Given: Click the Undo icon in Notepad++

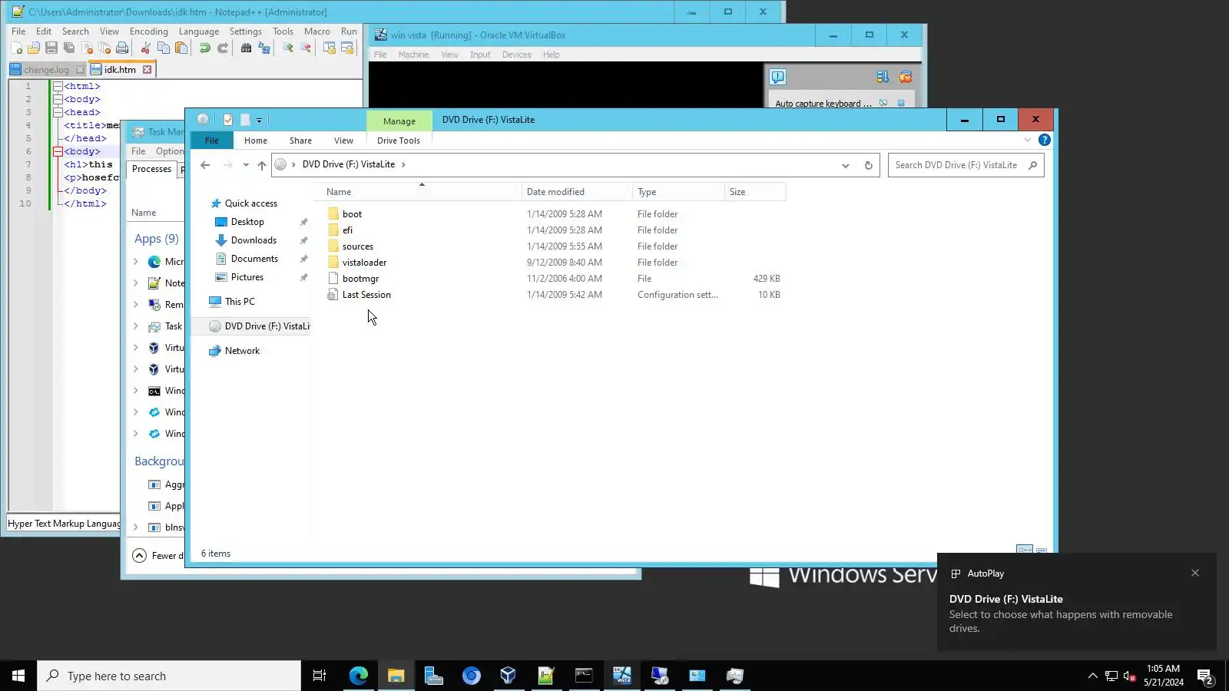Looking at the screenshot, I should (204, 48).
